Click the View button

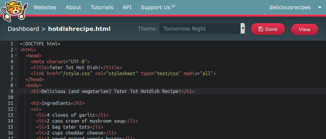point(305,29)
